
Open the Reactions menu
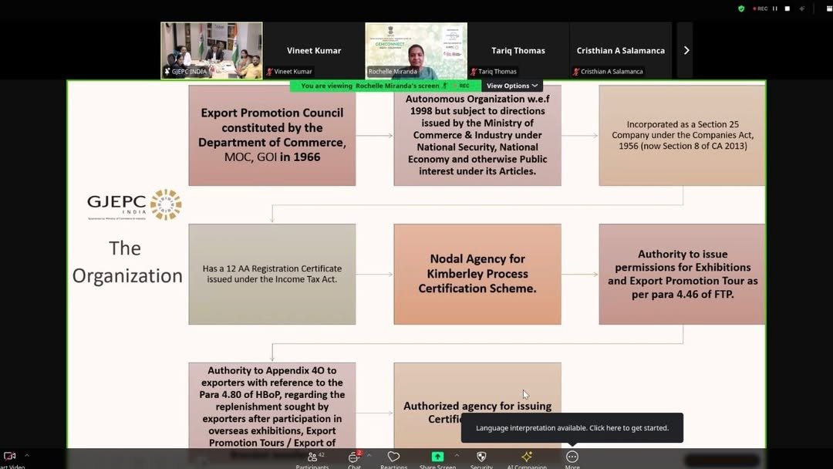393,460
